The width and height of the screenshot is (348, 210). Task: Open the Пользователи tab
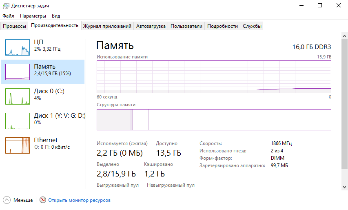point(186,26)
